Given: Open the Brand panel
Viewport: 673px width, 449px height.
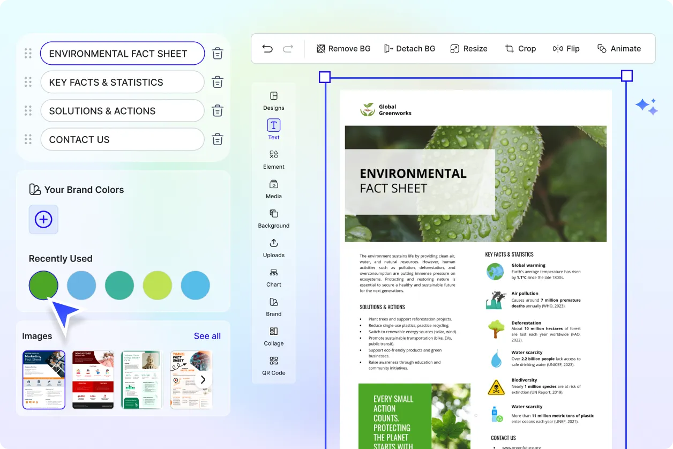Looking at the screenshot, I should (273, 306).
